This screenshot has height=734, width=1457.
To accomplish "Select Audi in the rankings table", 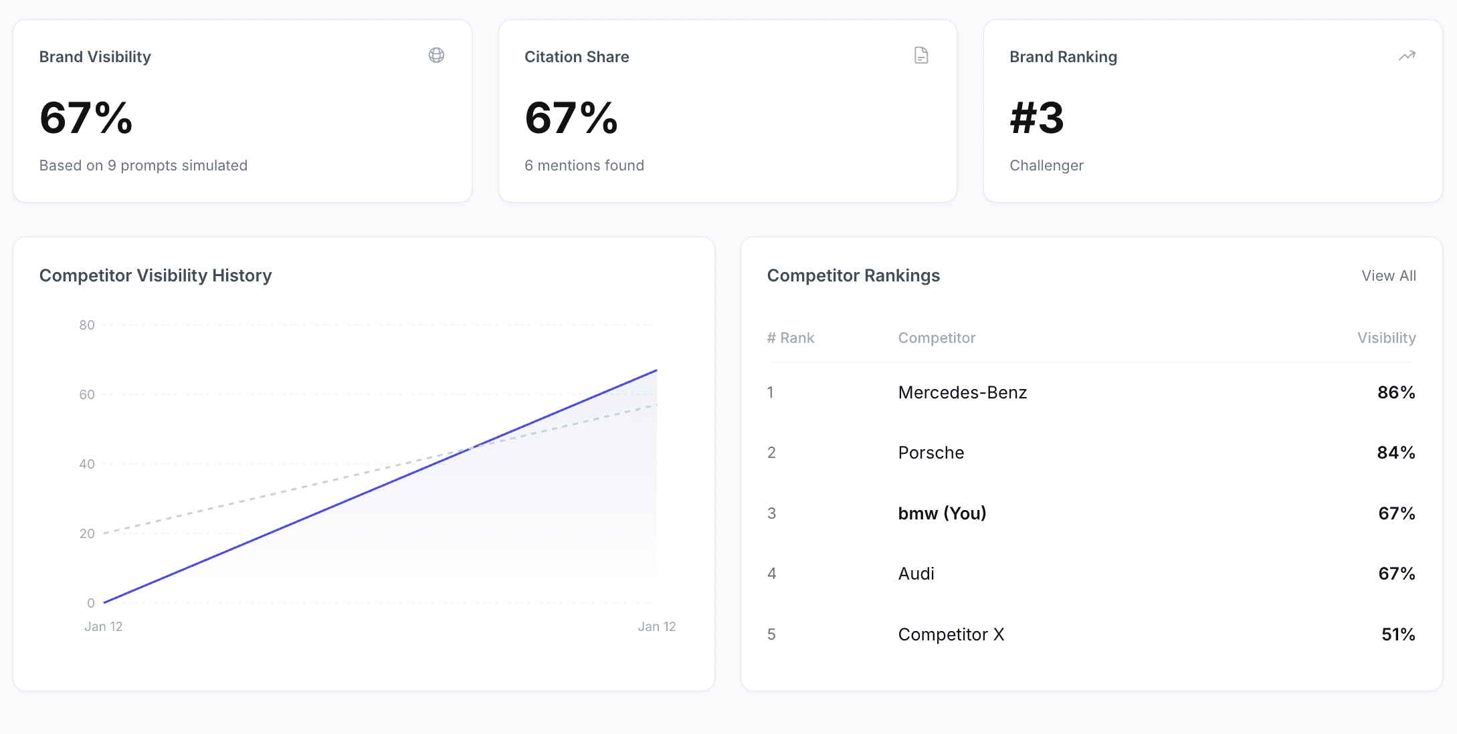I will tap(916, 574).
